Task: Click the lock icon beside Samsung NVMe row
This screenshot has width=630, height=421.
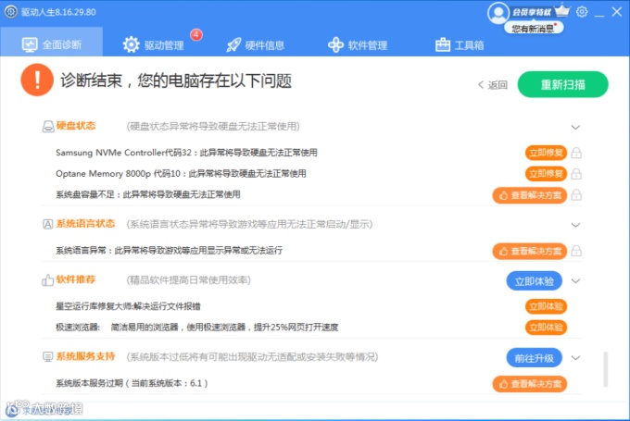Action: pos(576,153)
